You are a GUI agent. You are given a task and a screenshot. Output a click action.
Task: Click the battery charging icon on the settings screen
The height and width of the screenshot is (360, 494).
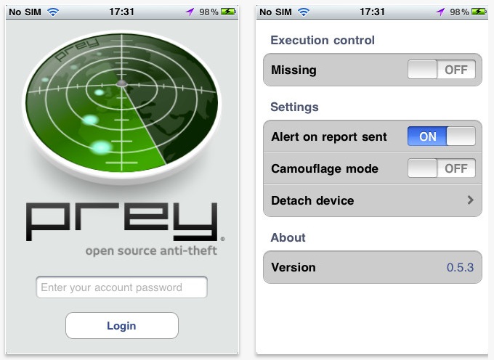click(x=479, y=12)
